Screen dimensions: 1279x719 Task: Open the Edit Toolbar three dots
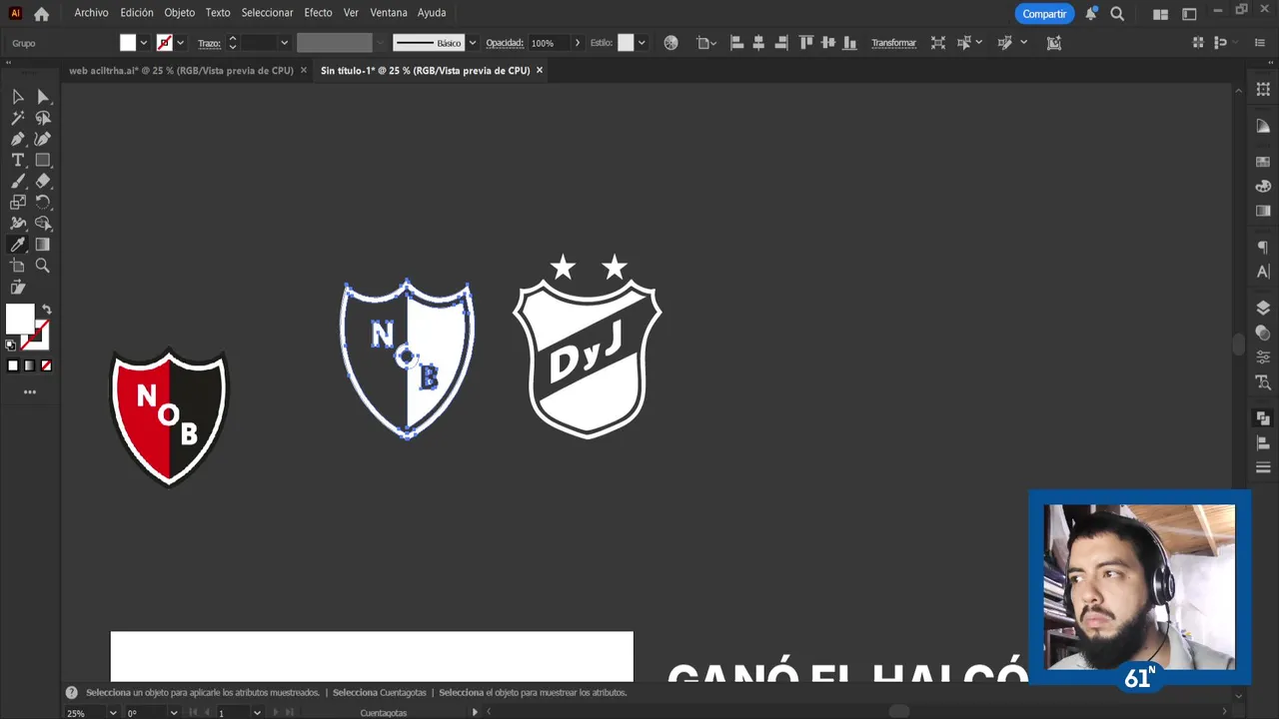tap(30, 391)
